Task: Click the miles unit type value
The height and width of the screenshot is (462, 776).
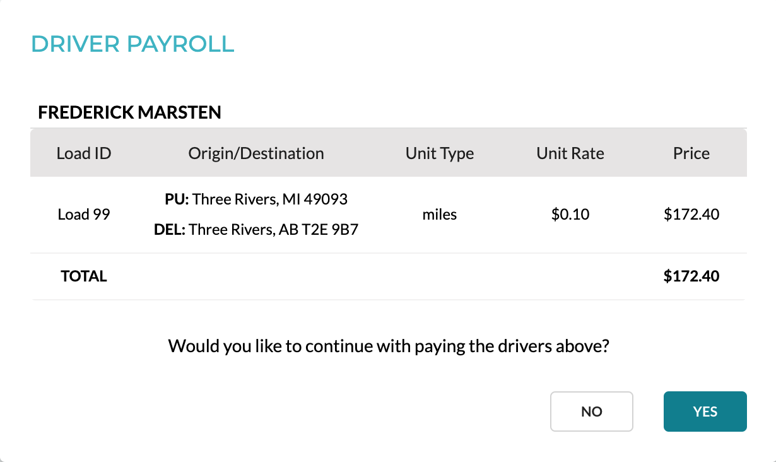Action: click(x=440, y=214)
